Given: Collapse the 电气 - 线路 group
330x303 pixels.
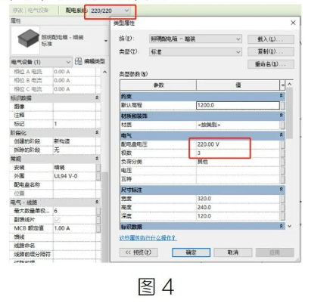Looking at the screenshot, I should coord(97,202).
